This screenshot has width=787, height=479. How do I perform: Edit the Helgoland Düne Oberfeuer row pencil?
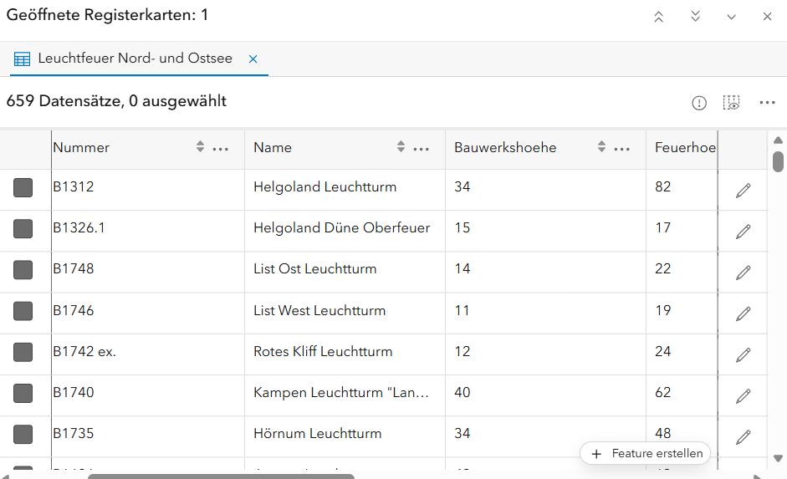[743, 232]
